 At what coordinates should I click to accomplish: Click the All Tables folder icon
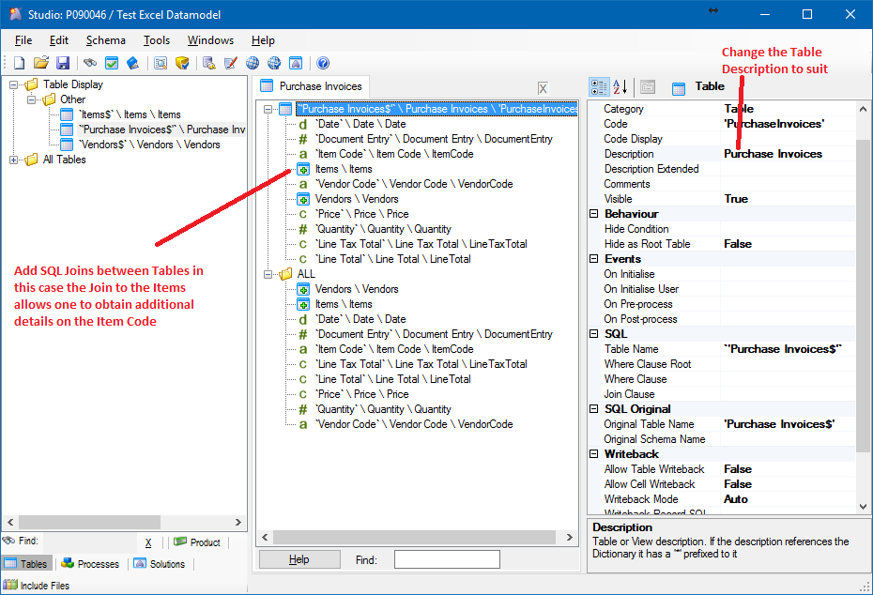pyautogui.click(x=31, y=160)
